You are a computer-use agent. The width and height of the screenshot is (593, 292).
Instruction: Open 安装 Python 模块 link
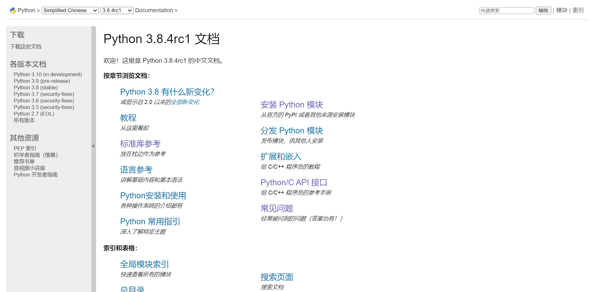pos(292,105)
